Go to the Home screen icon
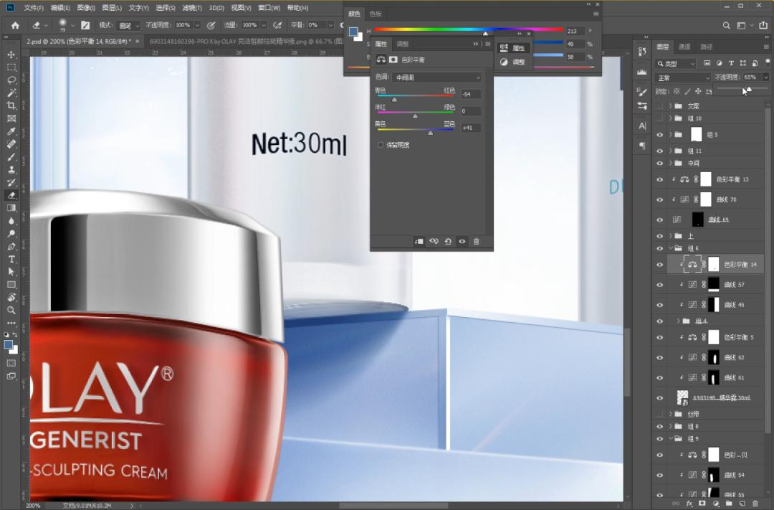Image resolution: width=774 pixels, height=510 pixels. tap(15, 25)
